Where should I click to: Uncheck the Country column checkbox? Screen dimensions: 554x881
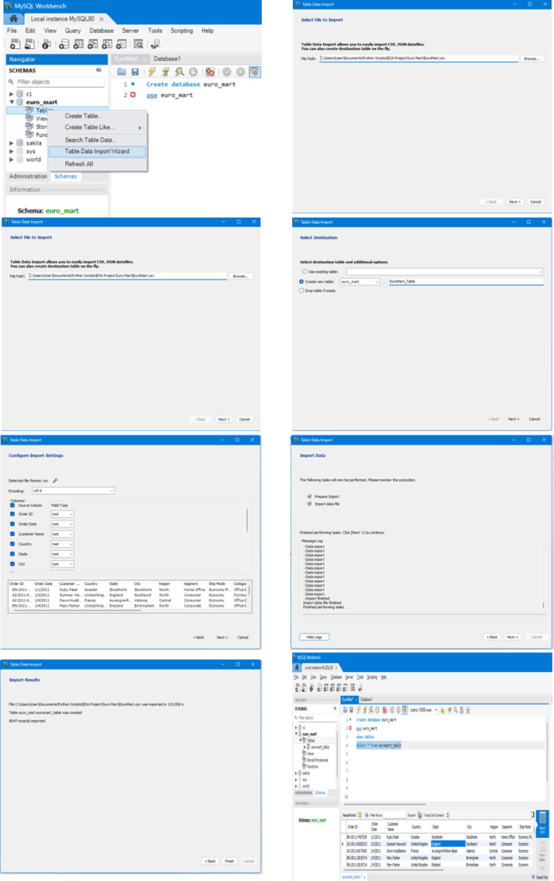tap(12, 544)
